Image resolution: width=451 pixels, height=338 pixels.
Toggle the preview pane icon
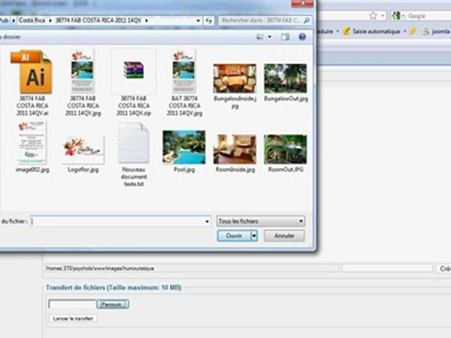[x=285, y=37]
